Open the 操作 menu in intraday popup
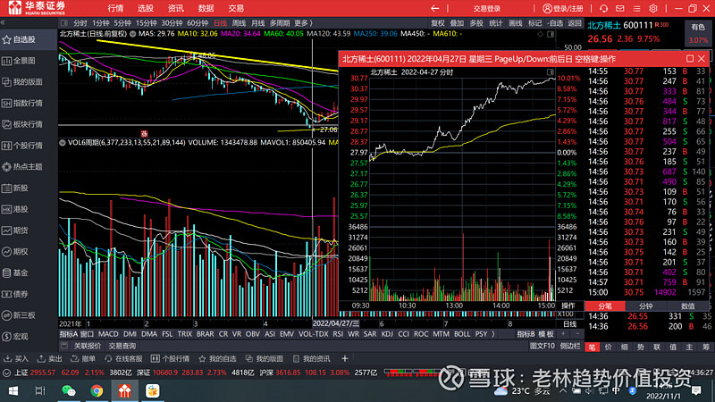 click(568, 305)
